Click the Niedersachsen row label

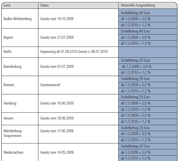point(14,152)
